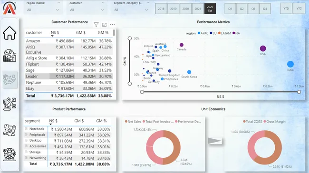309x173 pixels.
Task: Select the Q1 quarter button
Action: [x=230, y=9]
